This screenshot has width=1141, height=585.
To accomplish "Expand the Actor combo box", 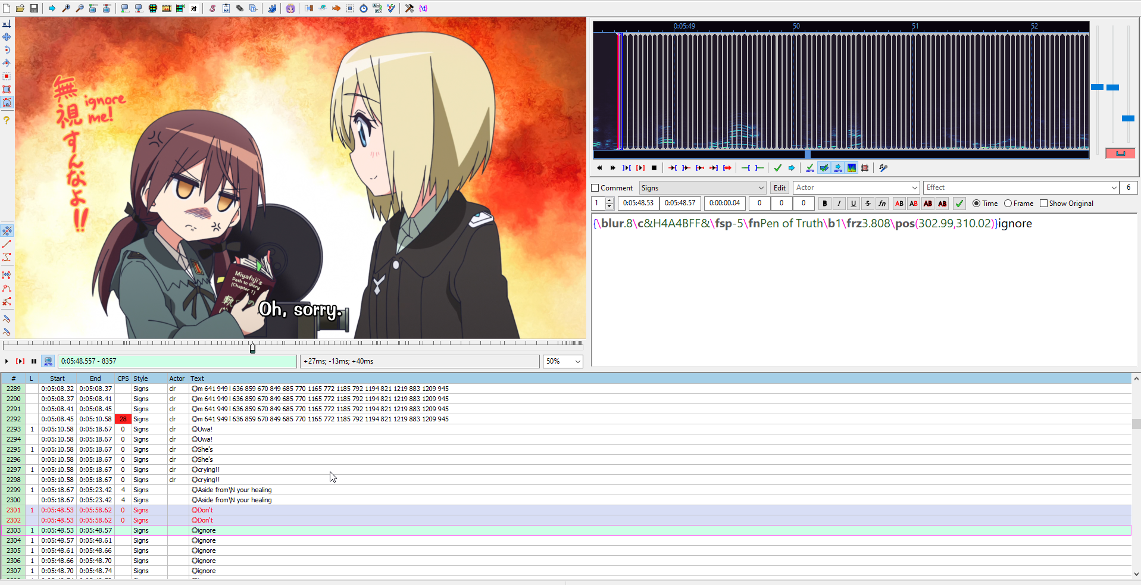I will (x=915, y=188).
